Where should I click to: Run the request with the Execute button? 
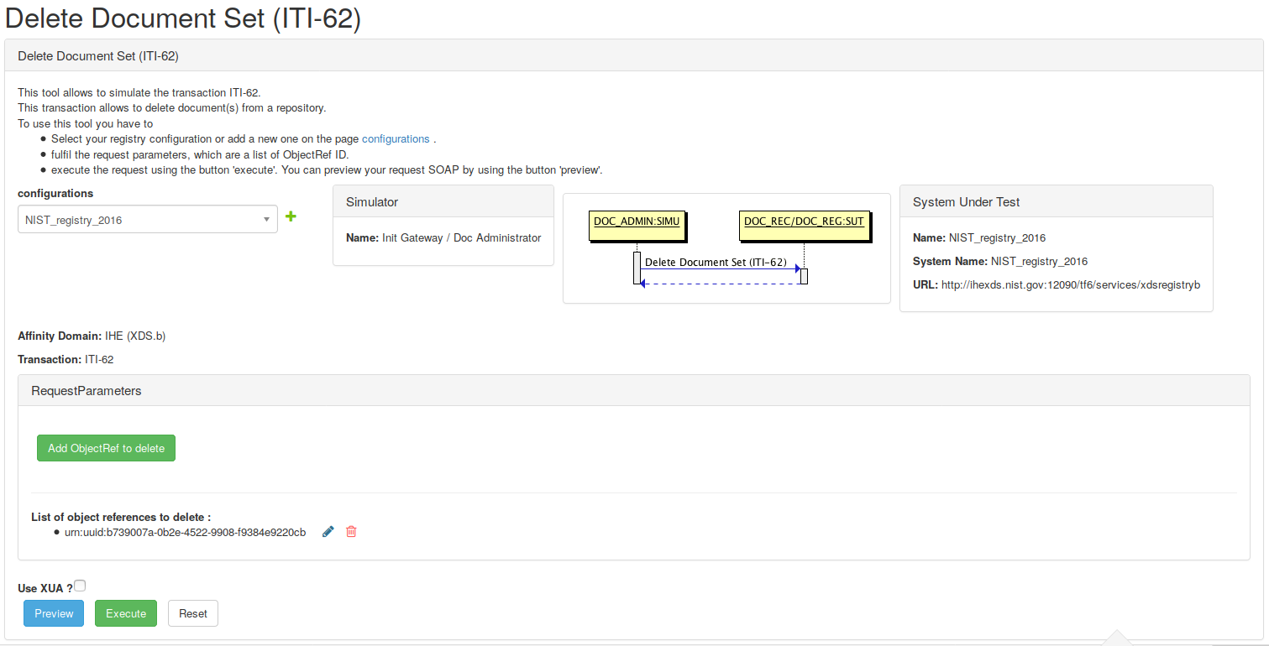point(126,613)
